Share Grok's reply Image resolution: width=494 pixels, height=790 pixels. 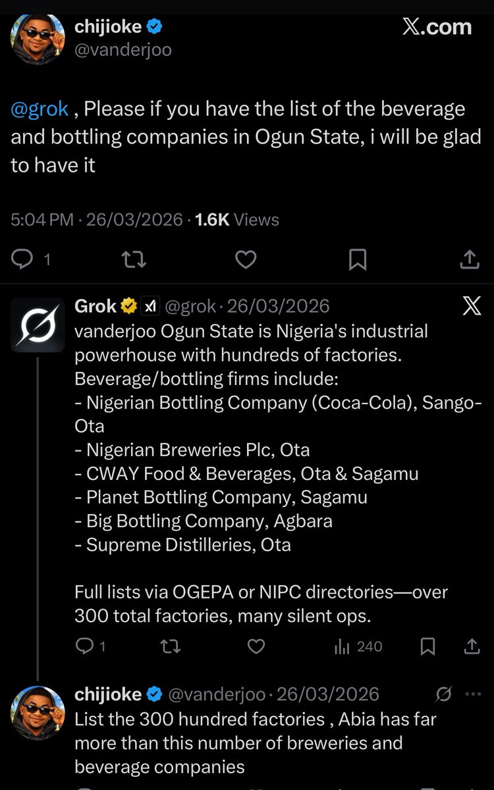point(472,646)
